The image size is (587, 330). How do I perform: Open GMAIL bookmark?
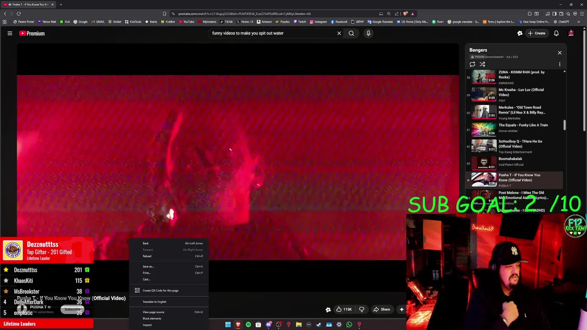pos(98,22)
